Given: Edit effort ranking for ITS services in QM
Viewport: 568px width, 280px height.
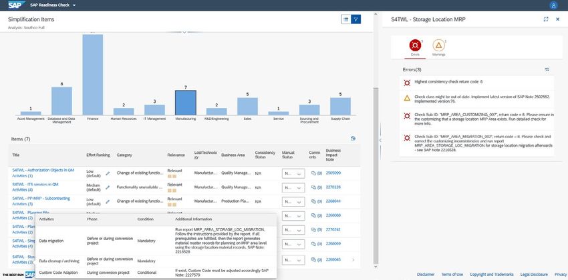Looking at the screenshot, I should coord(108,187).
